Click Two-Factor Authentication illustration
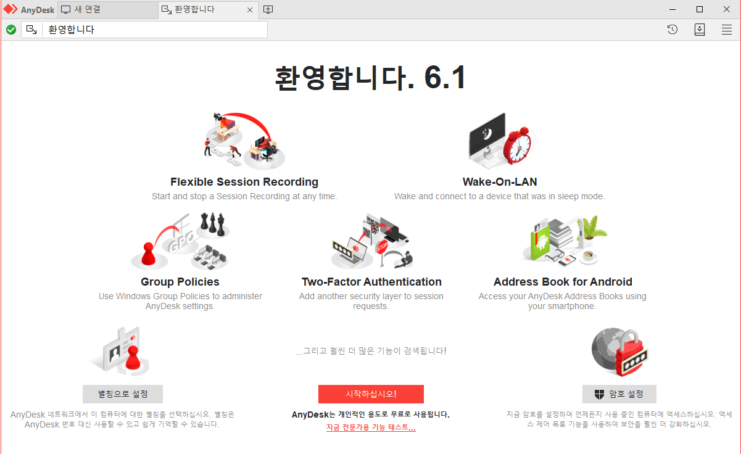This screenshot has width=741, height=454. [x=371, y=242]
